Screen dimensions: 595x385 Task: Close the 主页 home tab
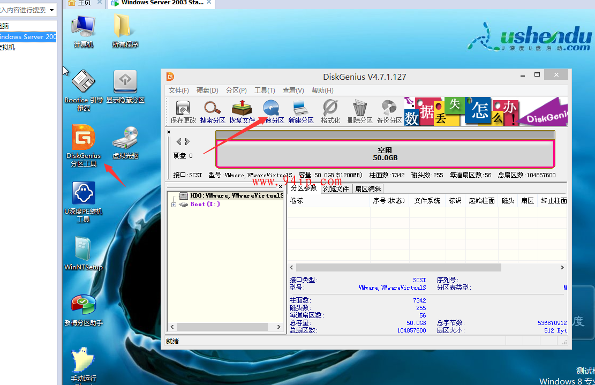pos(100,2)
